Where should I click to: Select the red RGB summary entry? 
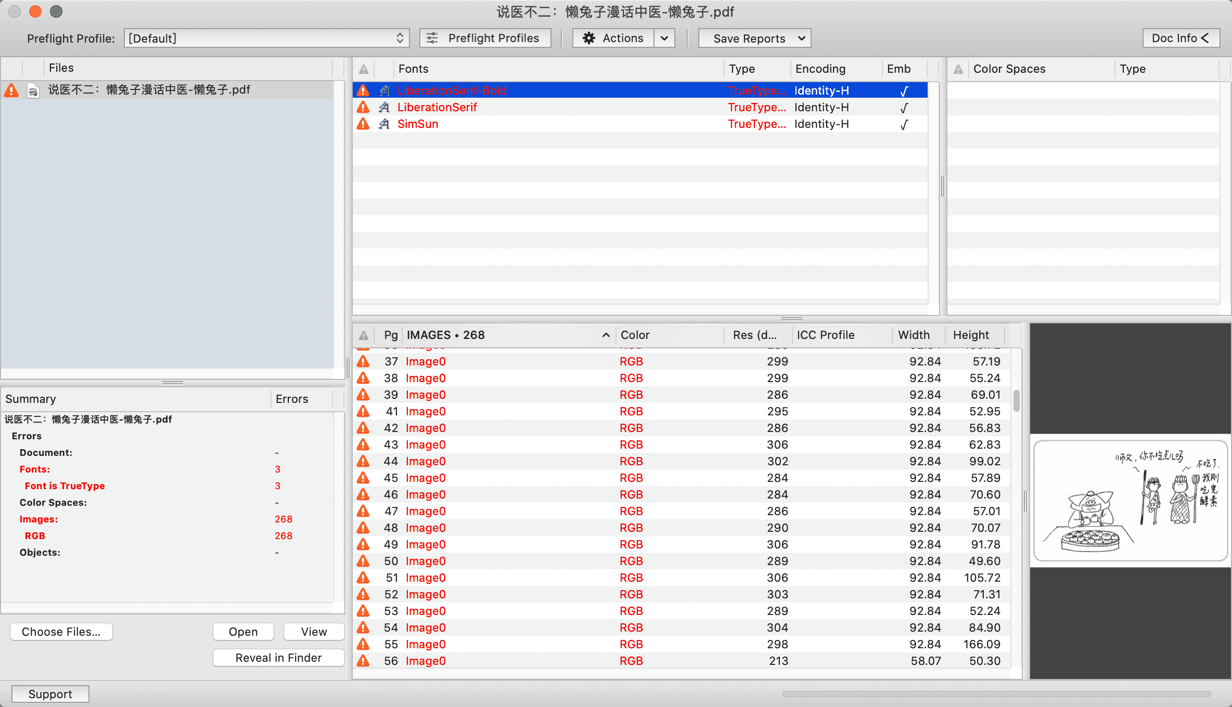(x=35, y=536)
